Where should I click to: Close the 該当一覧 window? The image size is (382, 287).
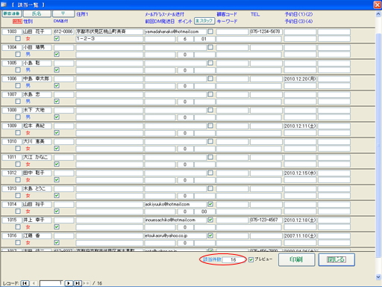tap(378, 4)
